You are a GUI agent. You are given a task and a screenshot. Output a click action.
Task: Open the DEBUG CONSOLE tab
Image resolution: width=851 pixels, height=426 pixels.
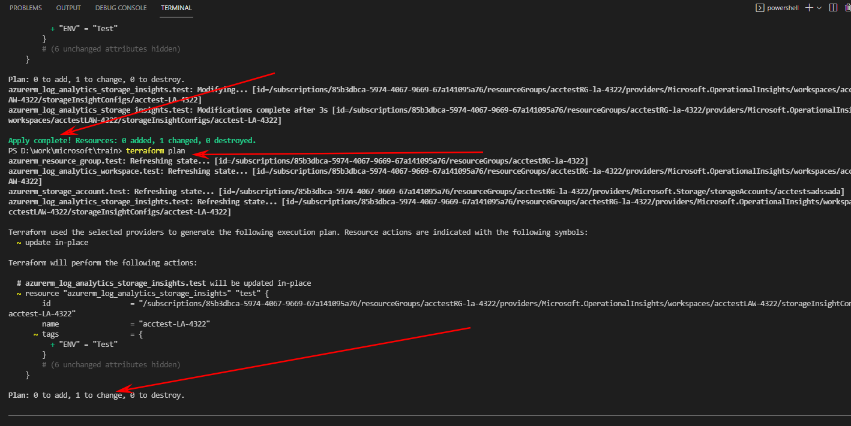(x=121, y=7)
